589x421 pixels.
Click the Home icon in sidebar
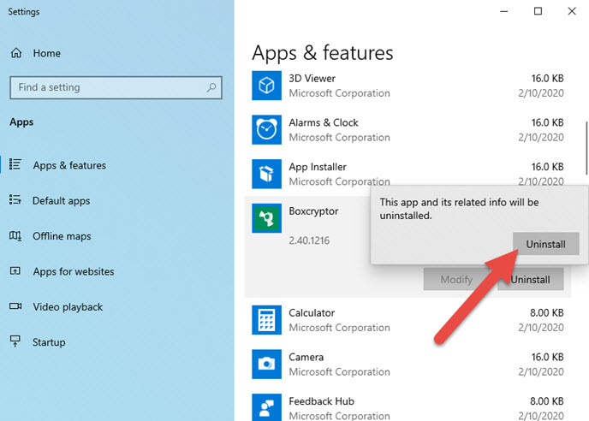click(x=15, y=53)
